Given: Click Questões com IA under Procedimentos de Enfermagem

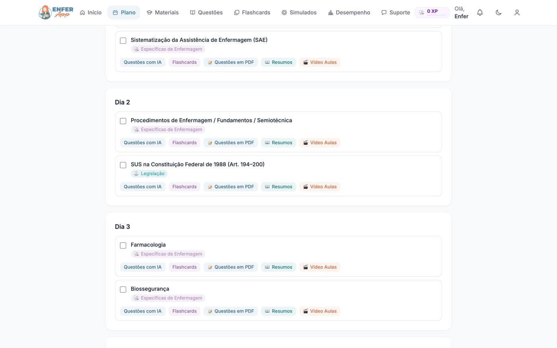Looking at the screenshot, I should [x=142, y=142].
